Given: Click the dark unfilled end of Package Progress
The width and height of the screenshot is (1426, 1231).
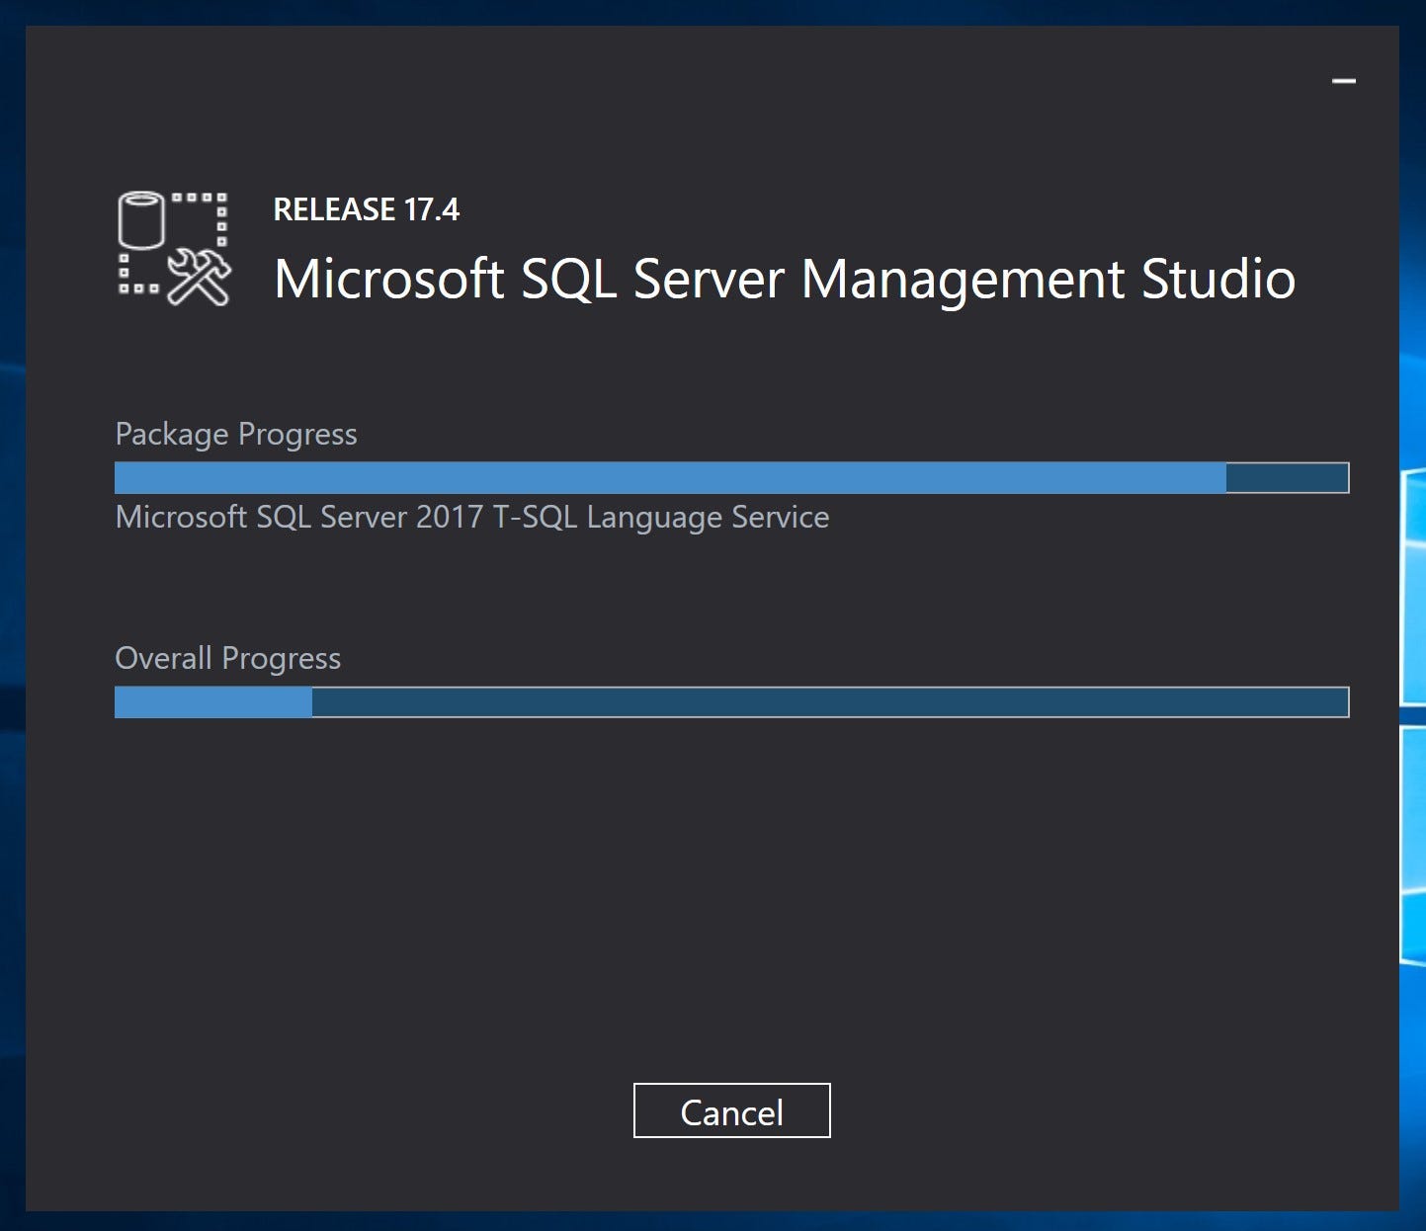Looking at the screenshot, I should [1285, 477].
